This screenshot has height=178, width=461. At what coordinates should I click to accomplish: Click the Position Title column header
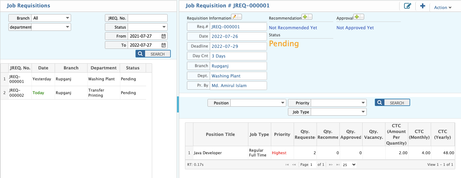pos(220,134)
